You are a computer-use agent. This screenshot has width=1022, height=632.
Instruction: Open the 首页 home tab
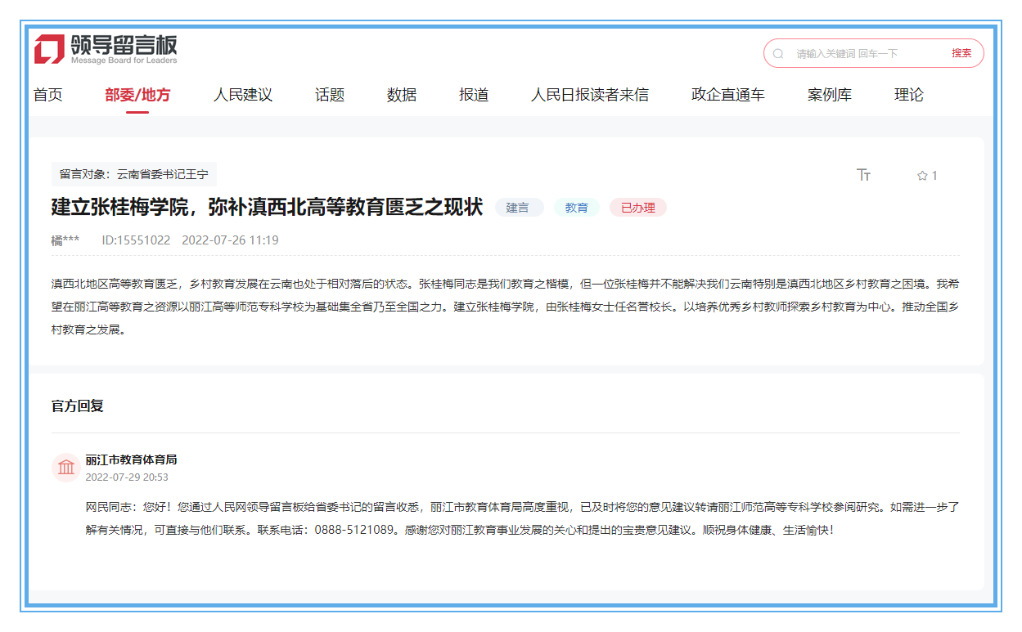(x=48, y=95)
